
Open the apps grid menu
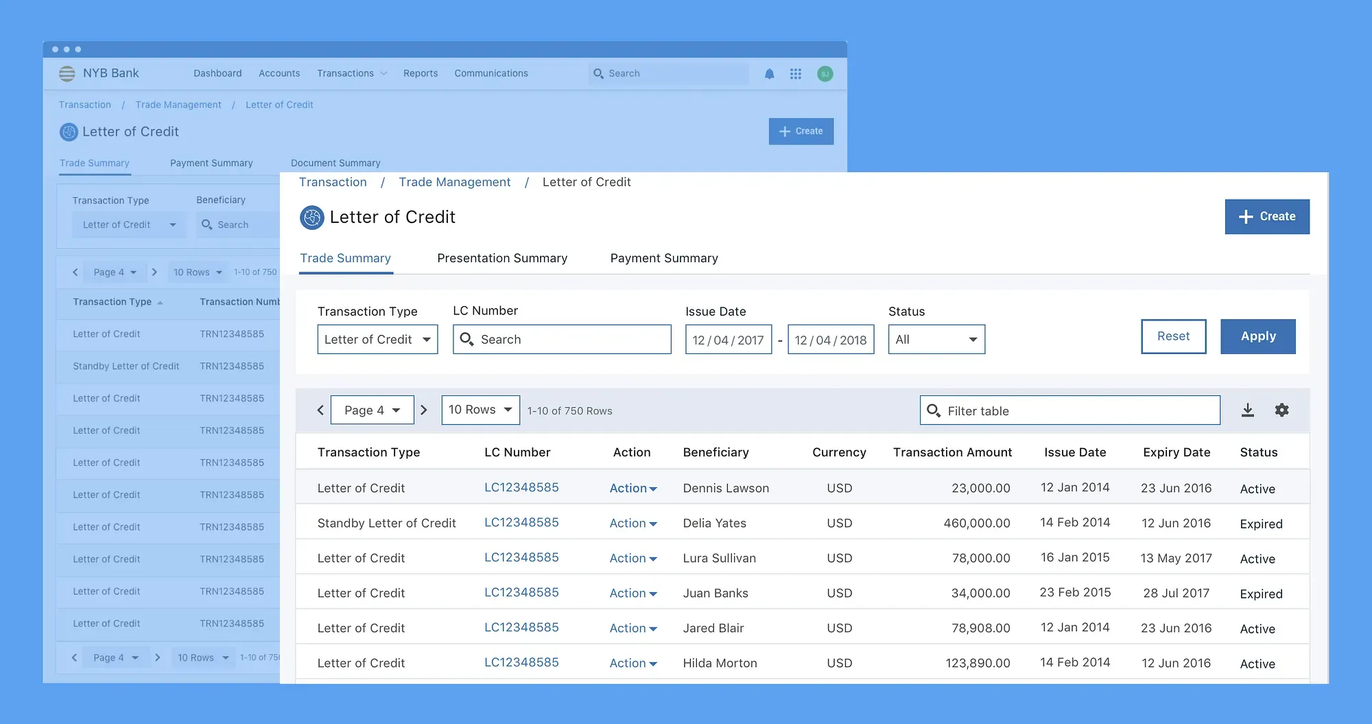coord(796,73)
